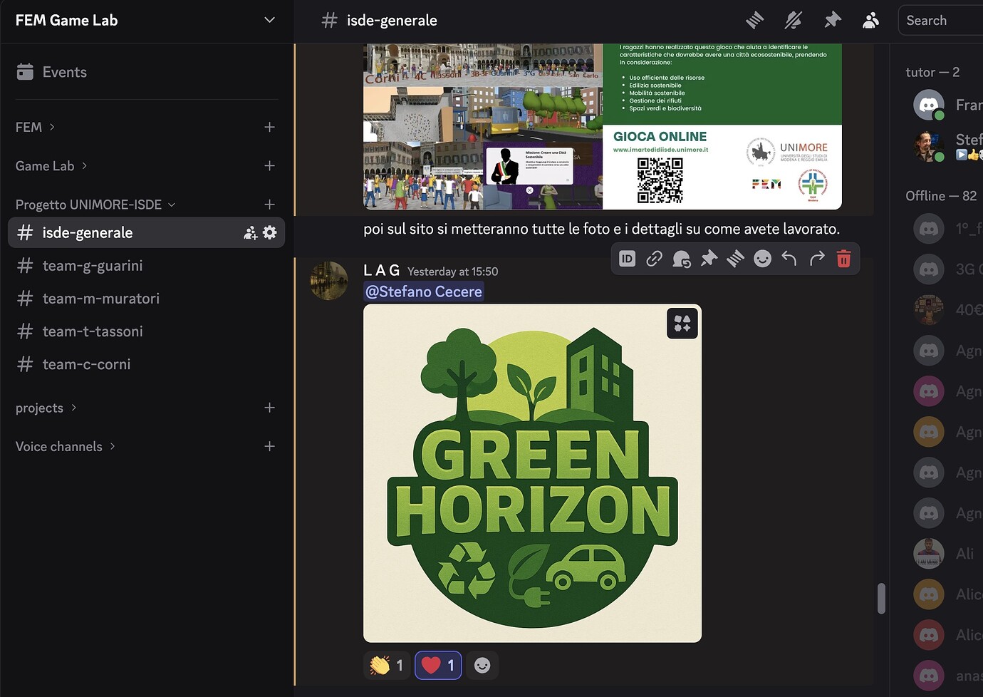Delete the LAG message
Screen dimensions: 983x697
click(843, 259)
